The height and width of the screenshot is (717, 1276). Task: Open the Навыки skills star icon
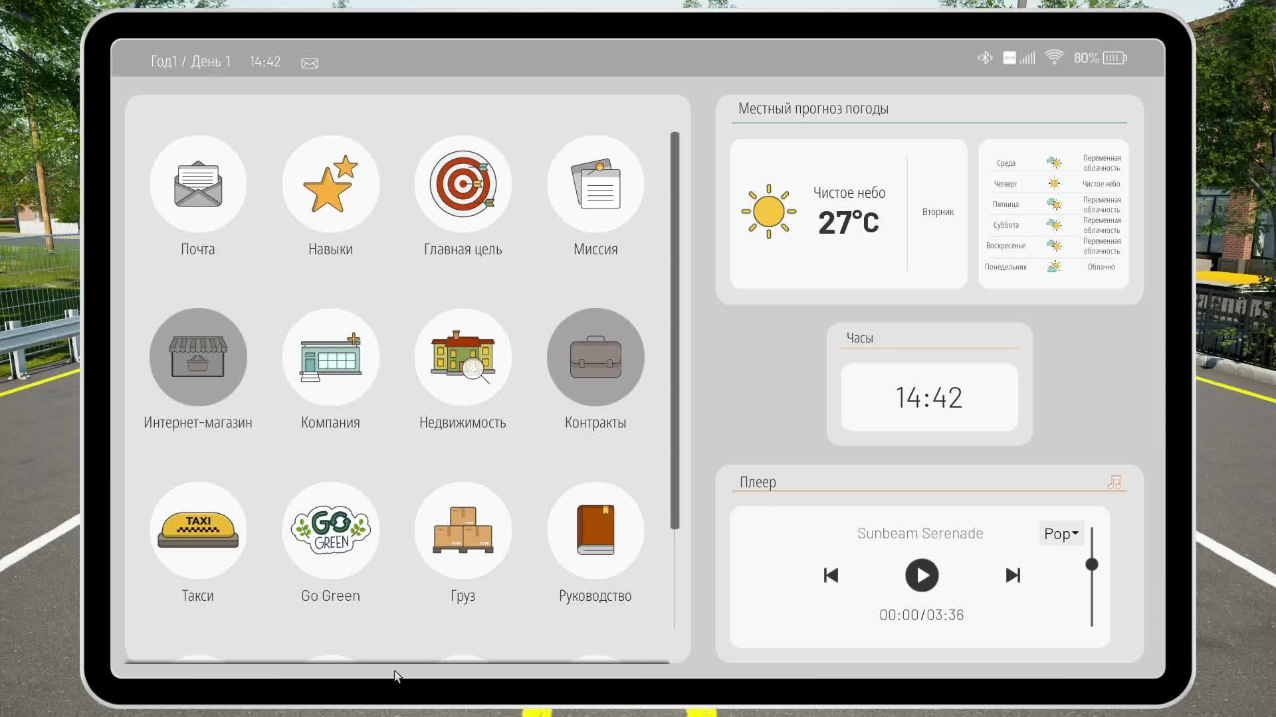[330, 185]
